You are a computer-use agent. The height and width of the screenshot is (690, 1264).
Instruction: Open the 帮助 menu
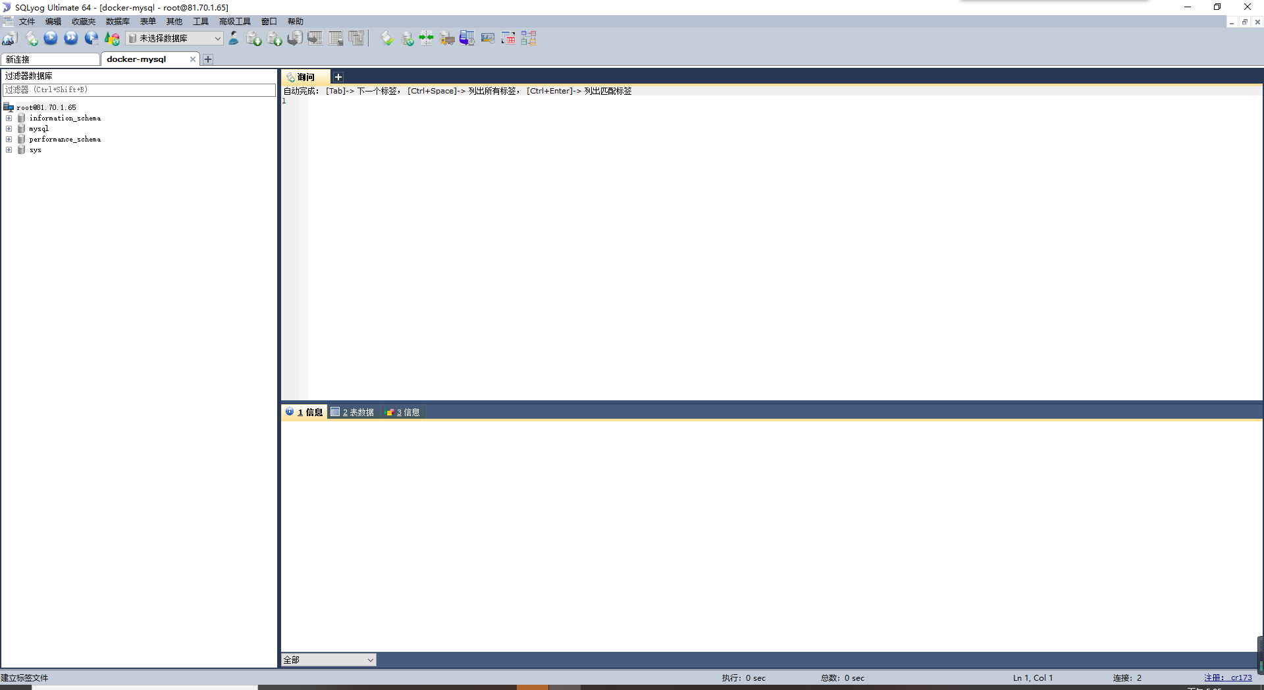click(x=296, y=22)
